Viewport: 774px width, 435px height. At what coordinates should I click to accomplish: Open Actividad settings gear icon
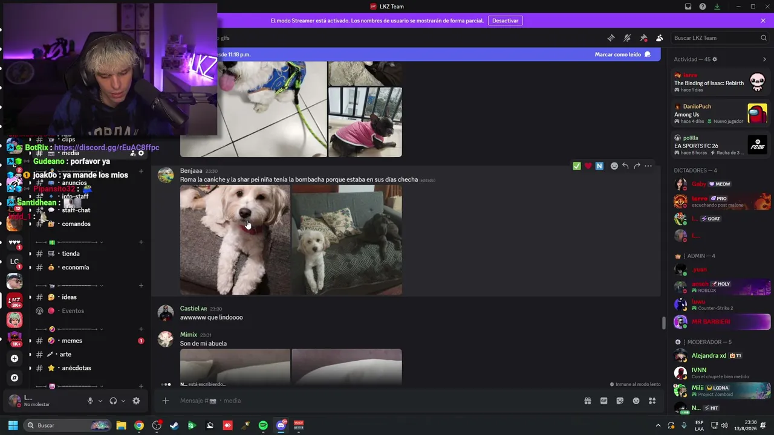[x=715, y=59]
